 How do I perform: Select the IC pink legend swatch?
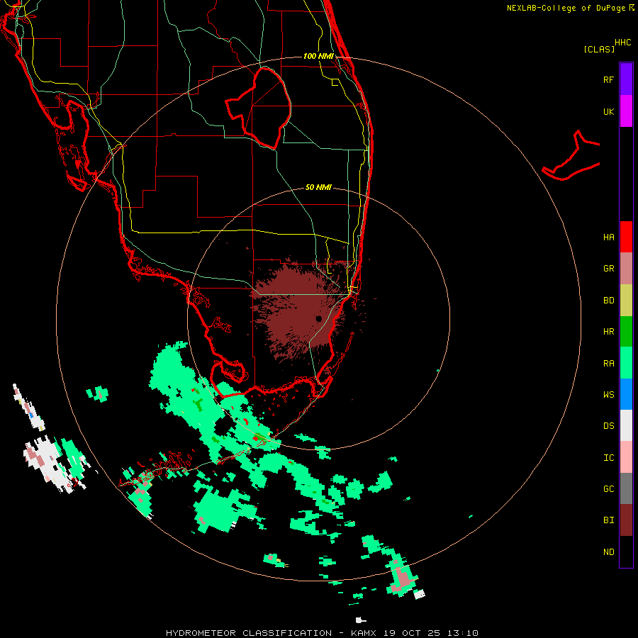pyautogui.click(x=626, y=457)
